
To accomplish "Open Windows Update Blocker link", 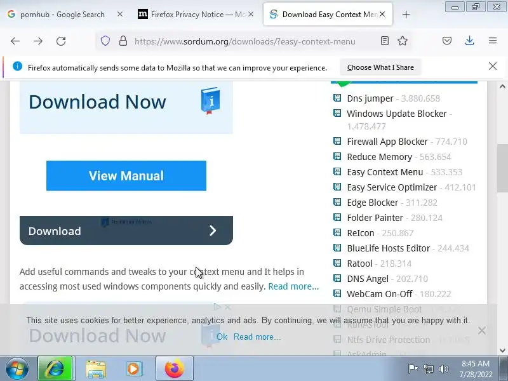I will [x=397, y=114].
